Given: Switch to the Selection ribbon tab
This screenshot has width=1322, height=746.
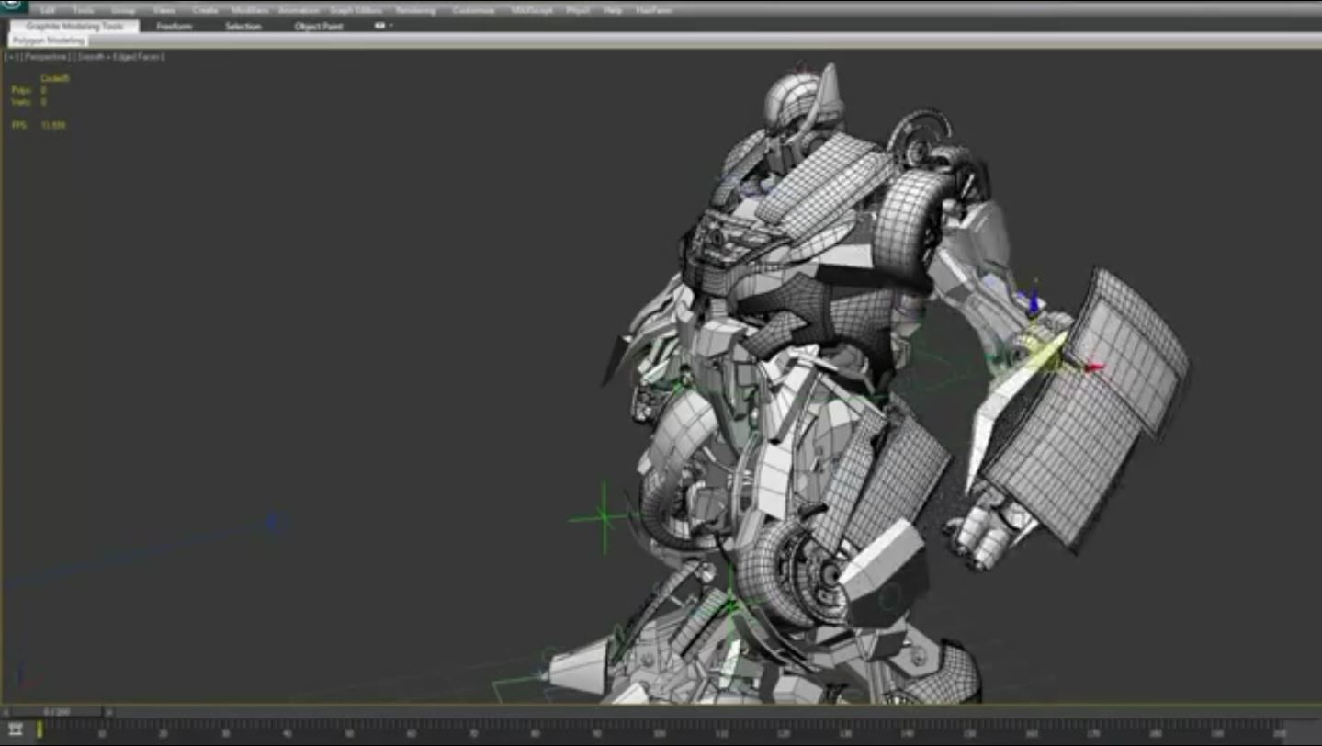Looking at the screenshot, I should 243,27.
